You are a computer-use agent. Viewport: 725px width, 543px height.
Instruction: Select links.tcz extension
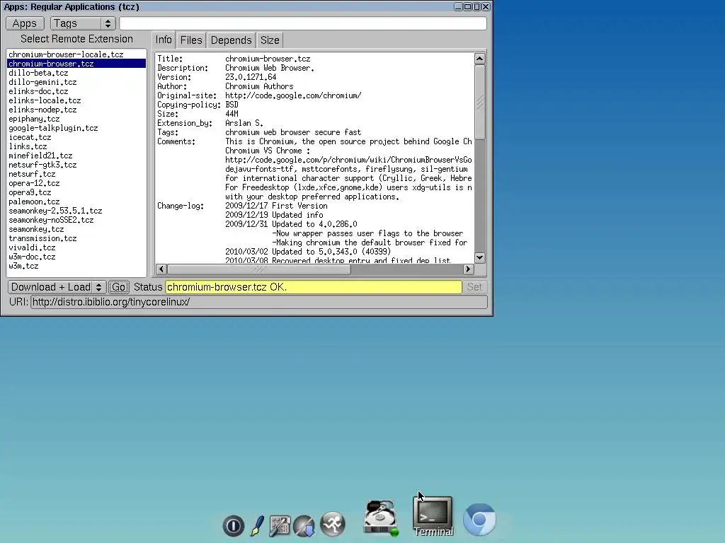76,147
